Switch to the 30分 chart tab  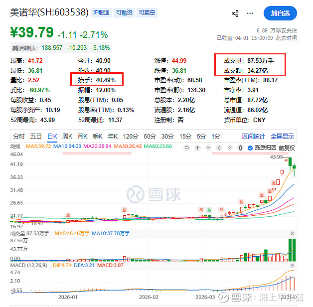[x=167, y=137]
